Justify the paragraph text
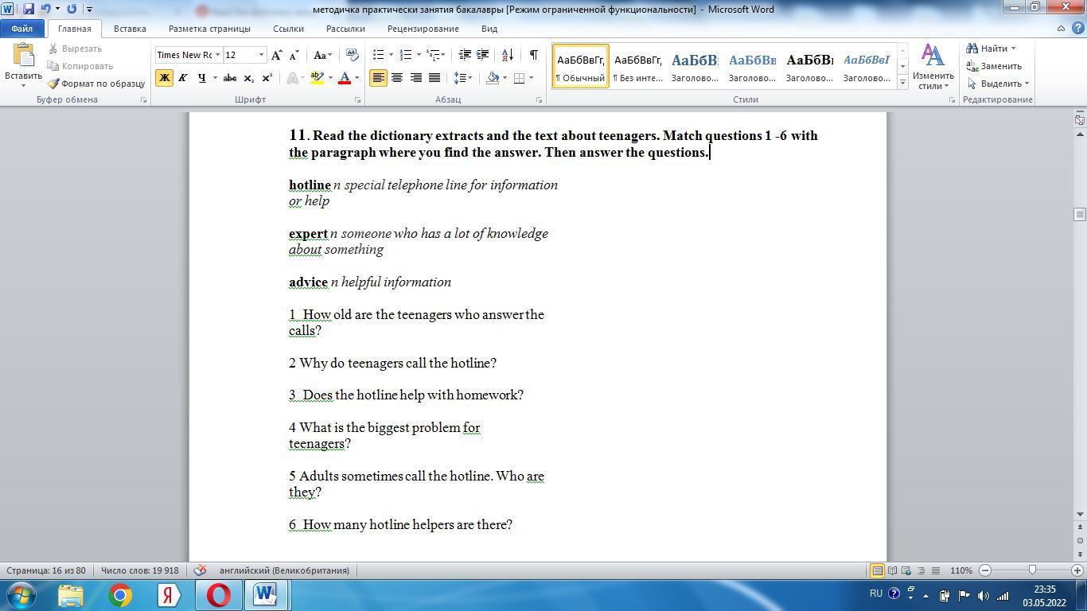This screenshot has height=611, width=1087. tap(434, 78)
